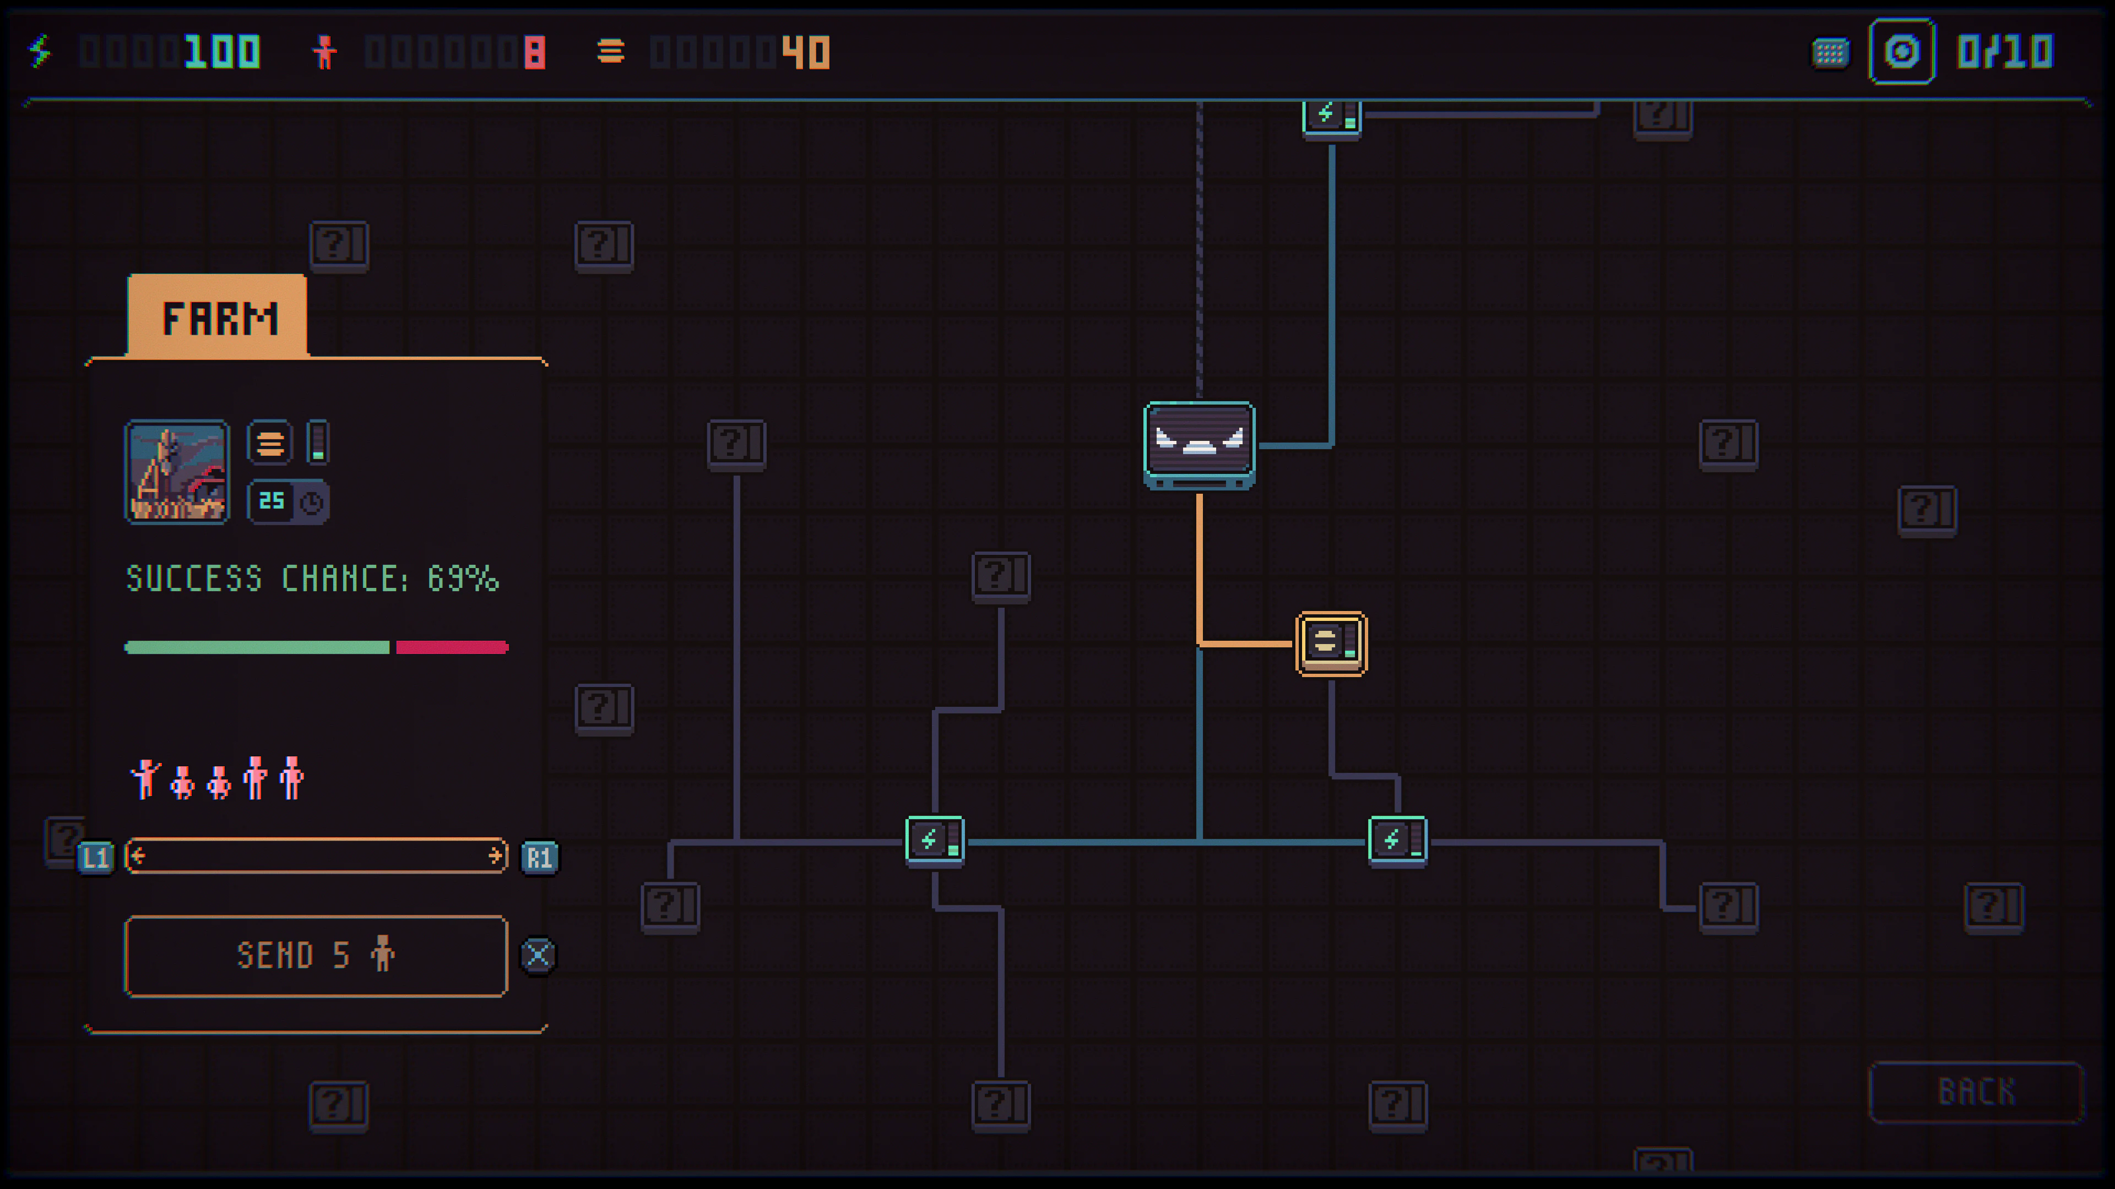This screenshot has width=2115, height=1189.
Task: Open the grid overview icon in the top bar
Action: click(x=1829, y=52)
